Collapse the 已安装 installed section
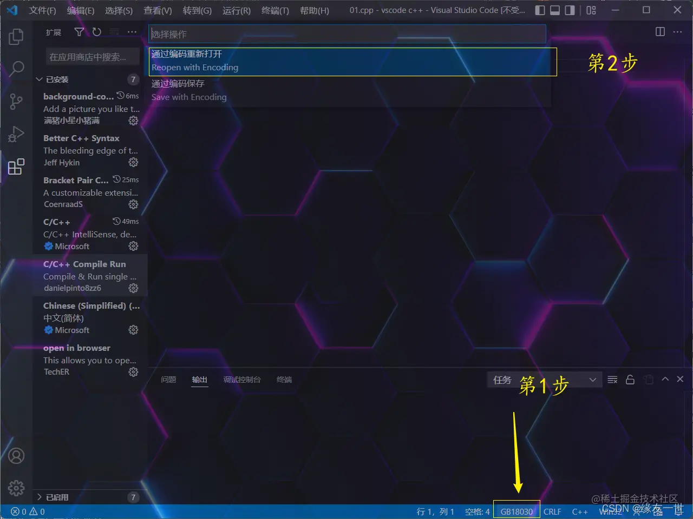693x519 pixels. click(88, 79)
